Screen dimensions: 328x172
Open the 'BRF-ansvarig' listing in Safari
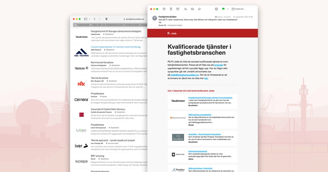point(97,156)
